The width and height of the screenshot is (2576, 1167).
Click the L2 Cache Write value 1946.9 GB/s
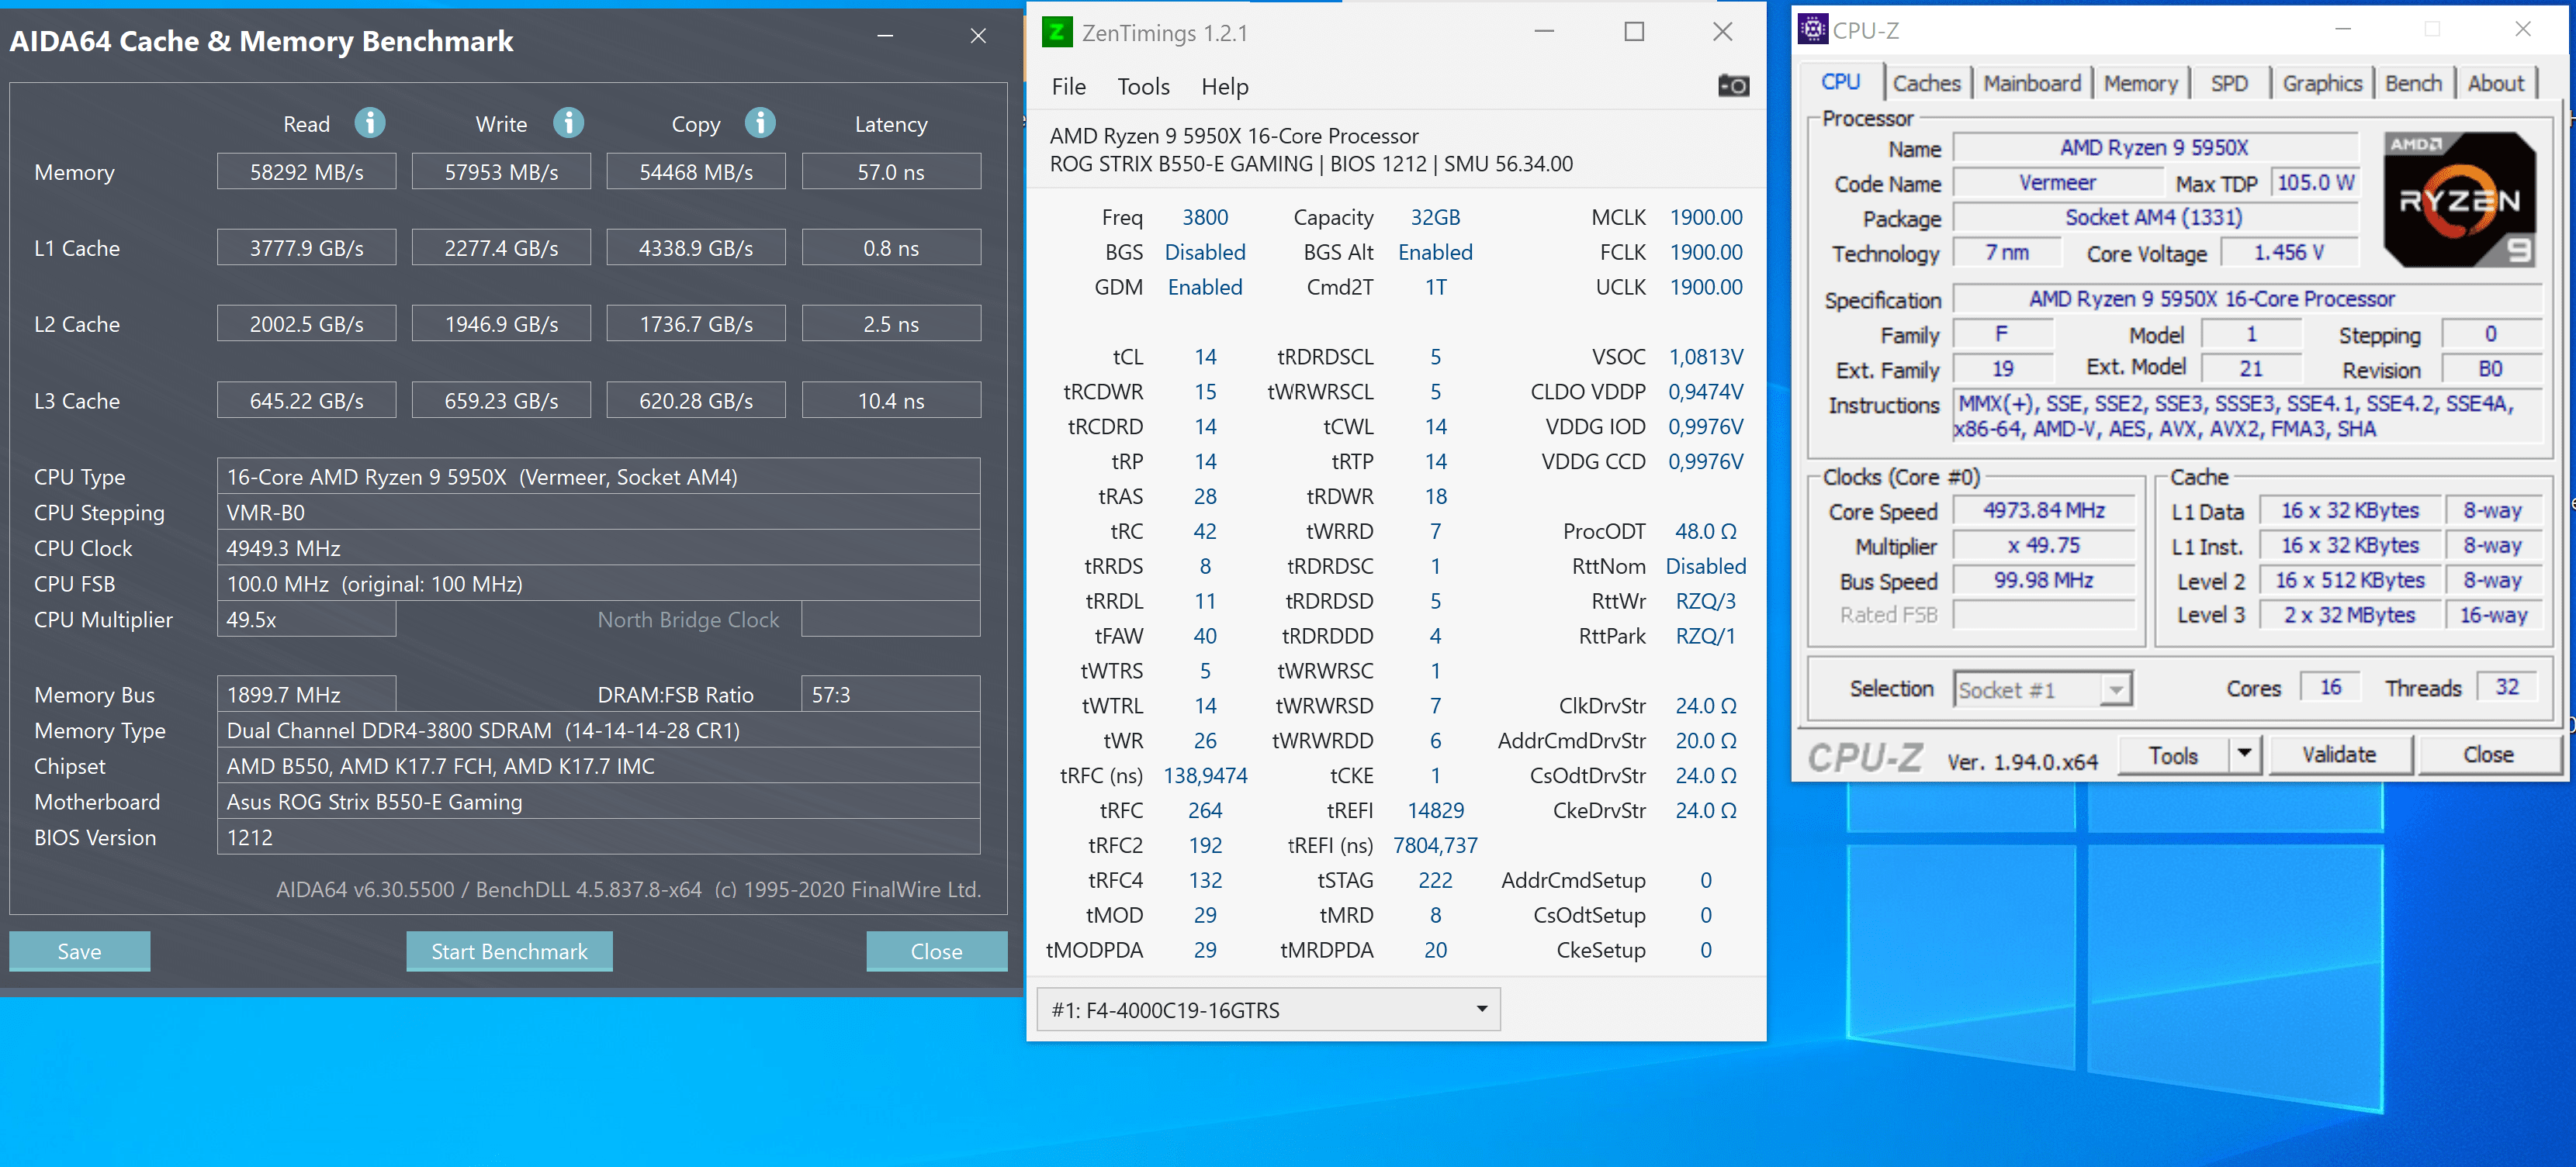coord(501,323)
